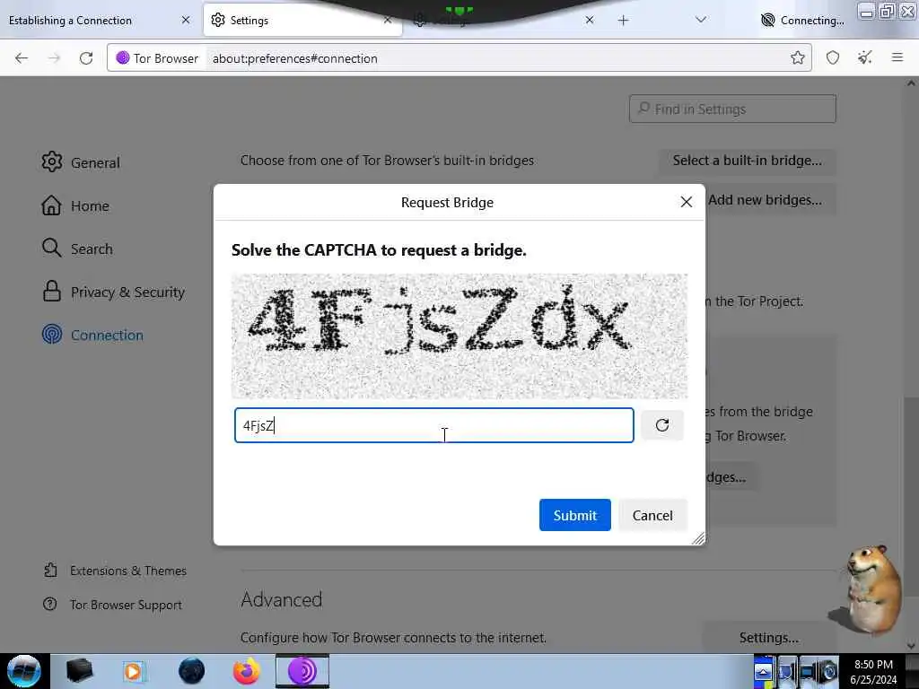Open Search settings category
919x689 pixels.
(77, 249)
